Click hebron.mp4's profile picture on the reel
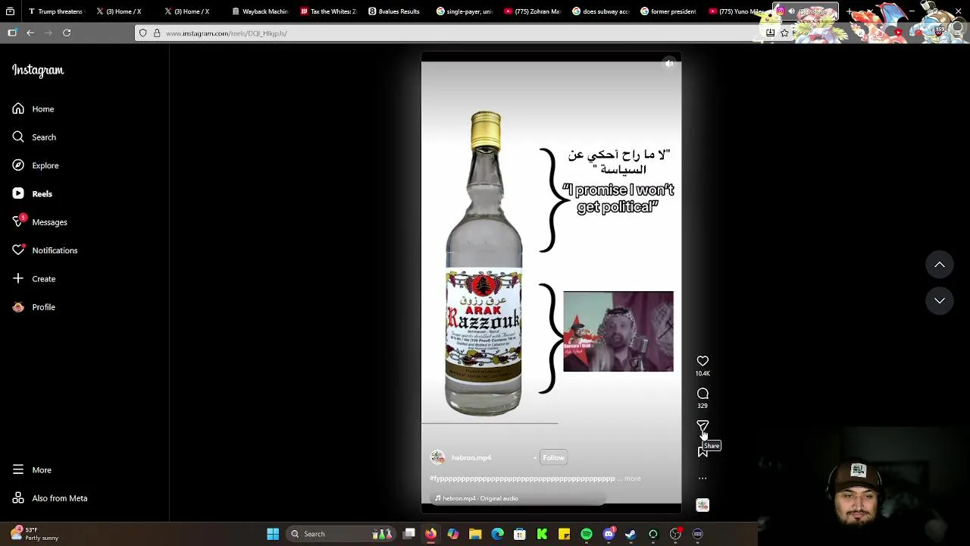Screen dimensions: 970x546 point(437,457)
